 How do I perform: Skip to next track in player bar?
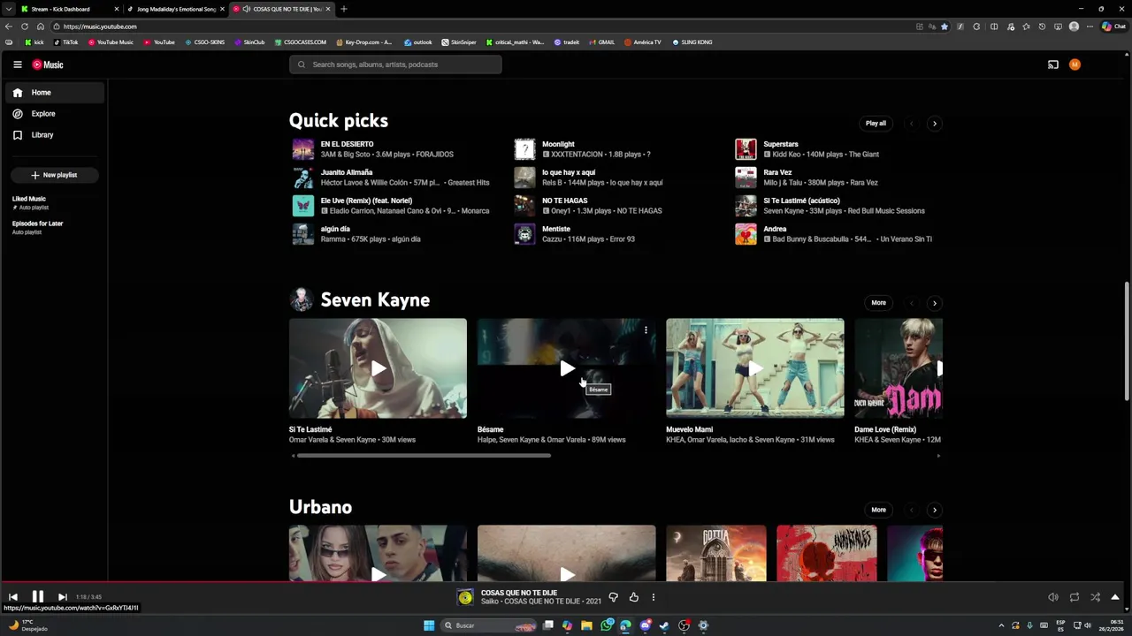(62, 597)
